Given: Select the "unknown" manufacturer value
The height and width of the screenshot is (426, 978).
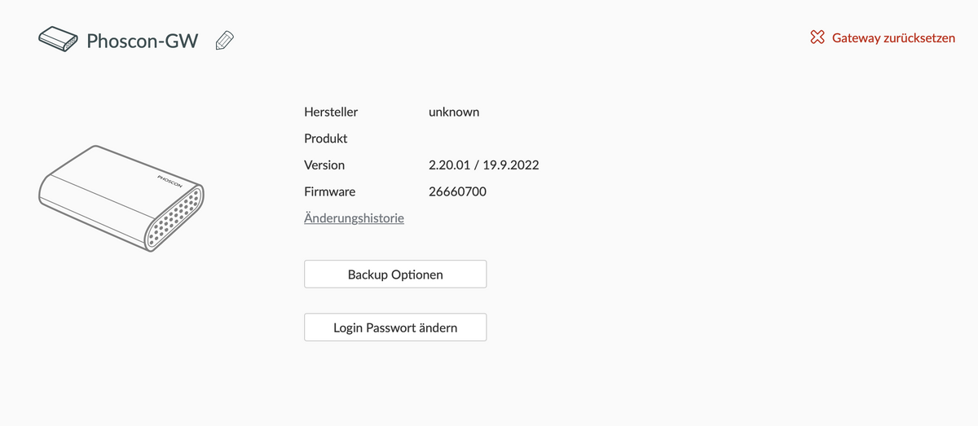Looking at the screenshot, I should point(454,112).
